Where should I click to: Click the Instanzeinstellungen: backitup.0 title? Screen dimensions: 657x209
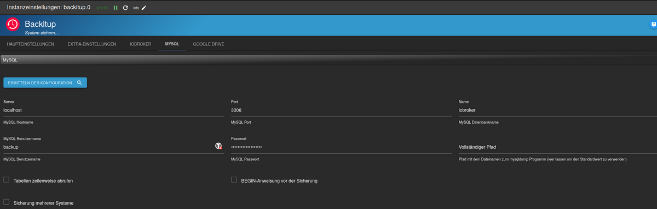pos(48,8)
